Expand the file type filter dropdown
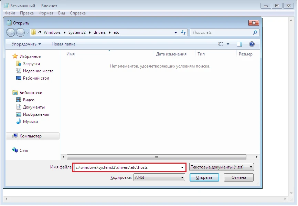298x206 pixels. tap(221, 167)
